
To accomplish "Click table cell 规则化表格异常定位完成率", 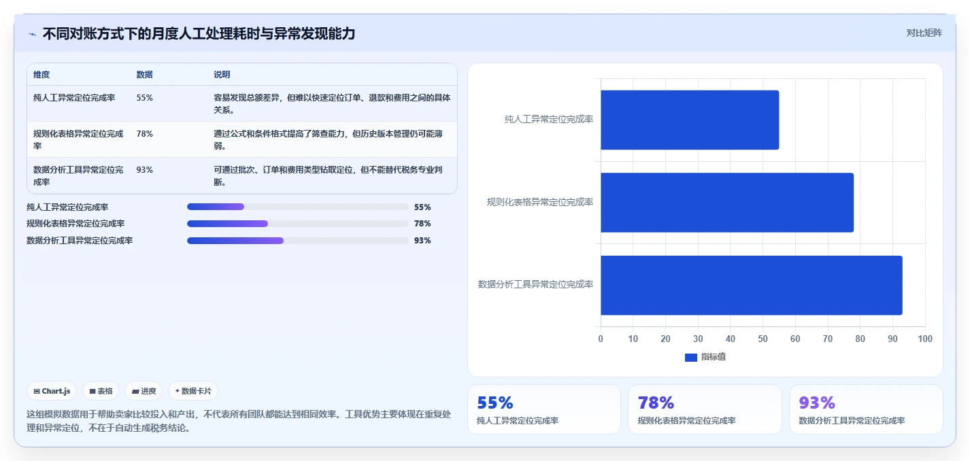I will (x=78, y=139).
